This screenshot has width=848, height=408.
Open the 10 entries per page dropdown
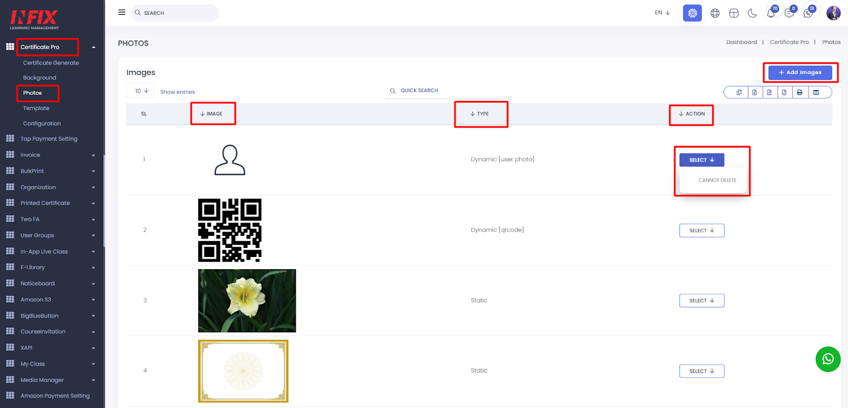point(140,91)
